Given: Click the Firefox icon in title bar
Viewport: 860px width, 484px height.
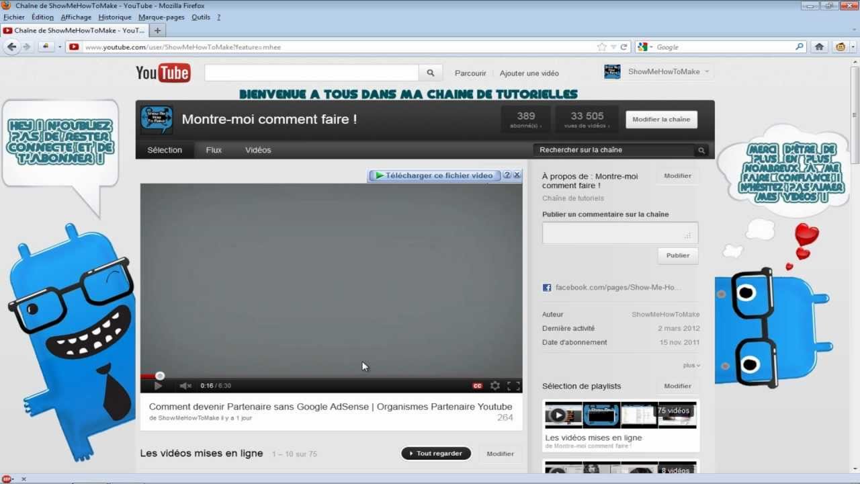Looking at the screenshot, I should [x=7, y=5].
